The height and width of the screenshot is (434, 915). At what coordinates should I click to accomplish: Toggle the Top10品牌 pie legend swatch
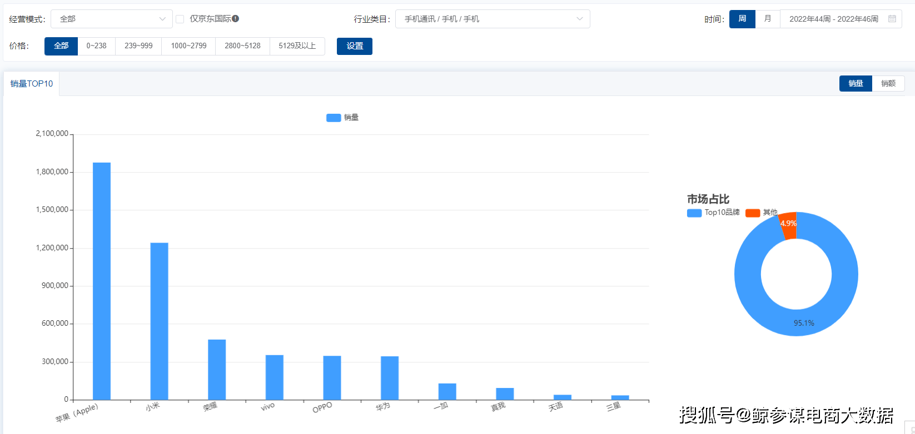(694, 213)
